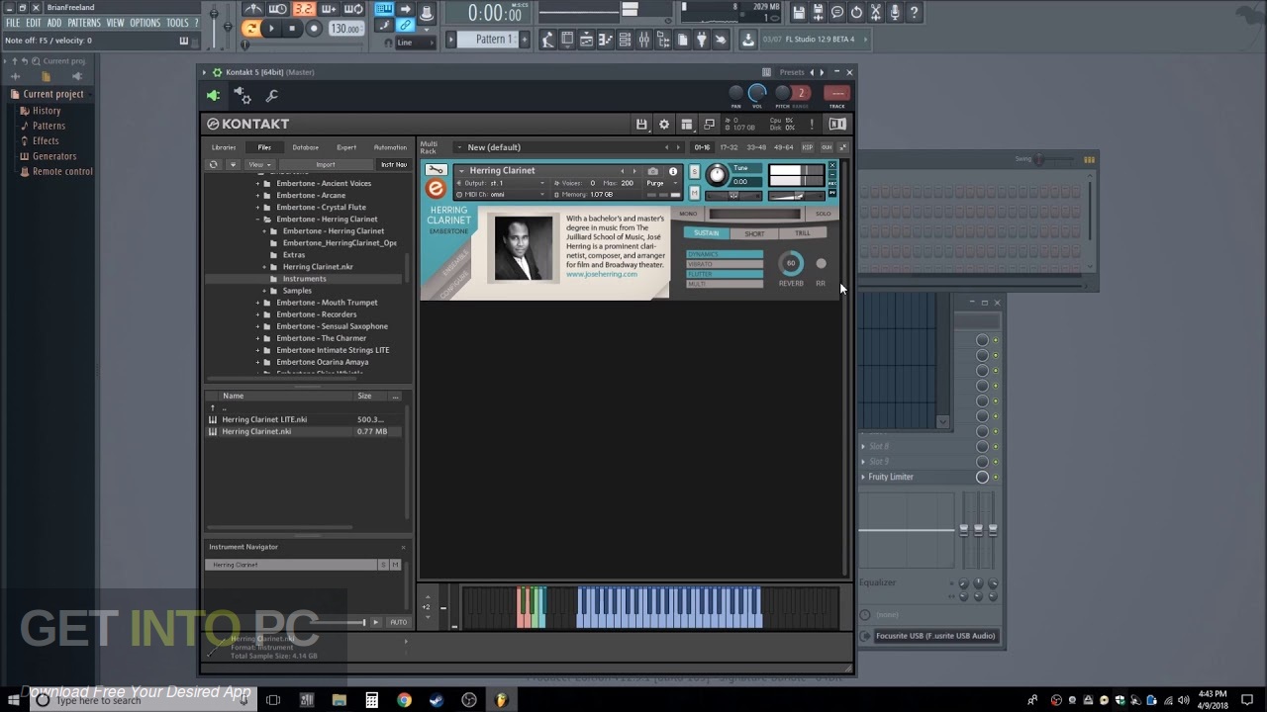Toggle Kontakt minimized view icon
The image size is (1267, 712).
click(x=709, y=124)
